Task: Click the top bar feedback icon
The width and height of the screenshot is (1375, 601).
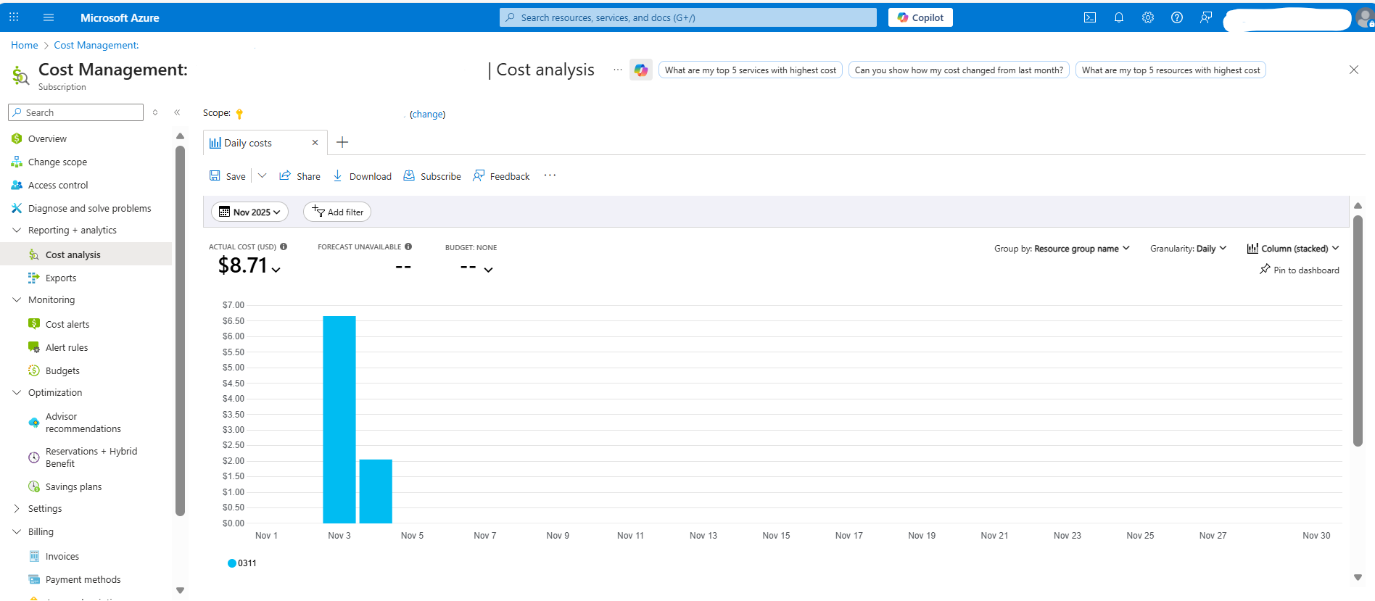Action: pos(1206,17)
